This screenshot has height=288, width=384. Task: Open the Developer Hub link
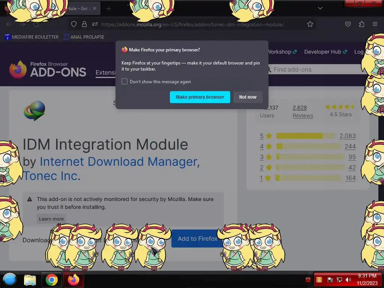pyautogui.click(x=325, y=52)
